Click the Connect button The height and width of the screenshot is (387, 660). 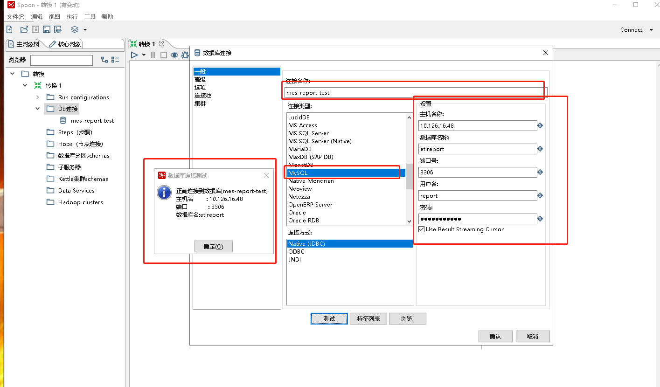tap(631, 30)
